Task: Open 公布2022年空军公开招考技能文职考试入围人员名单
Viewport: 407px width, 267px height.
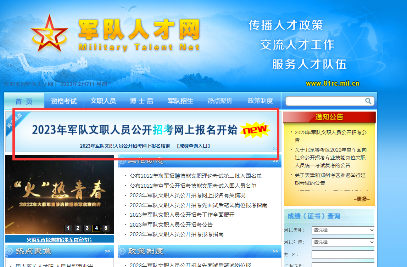Action: point(193,186)
